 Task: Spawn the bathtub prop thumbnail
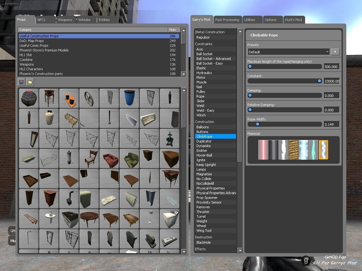click(29, 158)
